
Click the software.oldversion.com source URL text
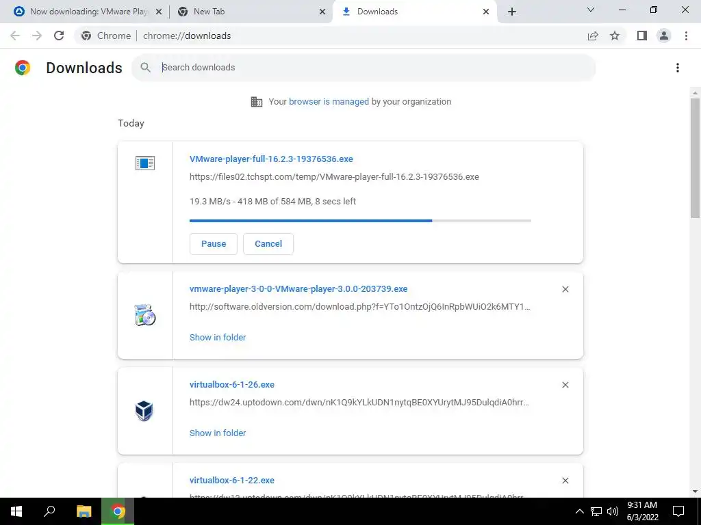360,307
